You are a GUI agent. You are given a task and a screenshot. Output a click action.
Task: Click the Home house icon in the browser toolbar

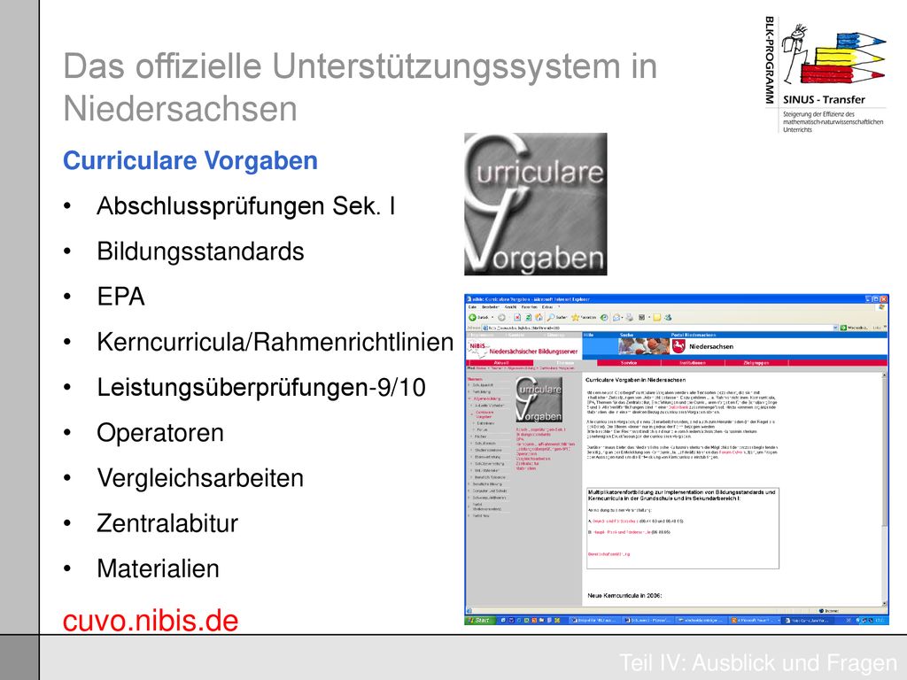point(539,318)
